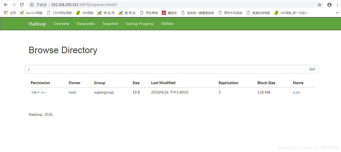The height and width of the screenshot is (152, 341).
Task: Open the Startup Progress tab
Action: click(140, 24)
